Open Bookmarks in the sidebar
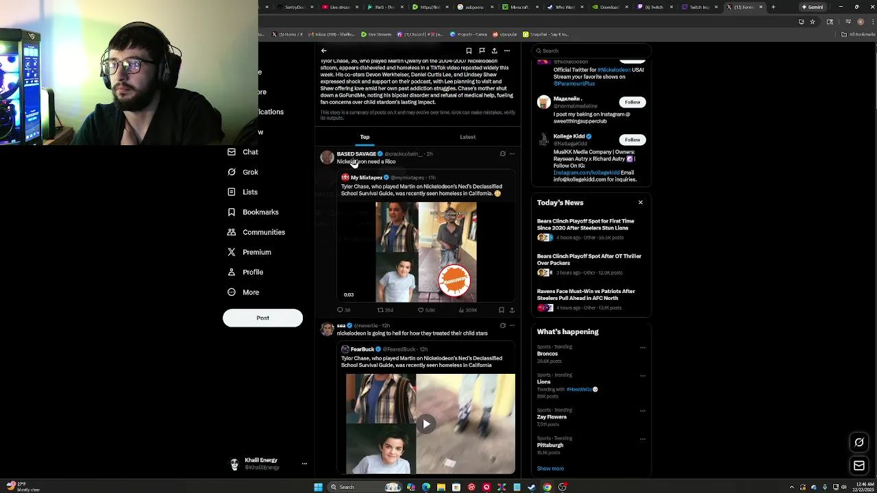 253,212
